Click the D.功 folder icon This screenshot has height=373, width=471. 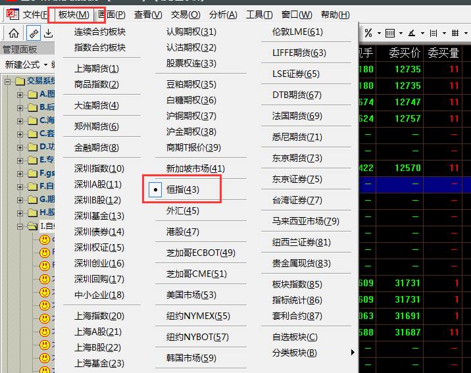coord(32,147)
